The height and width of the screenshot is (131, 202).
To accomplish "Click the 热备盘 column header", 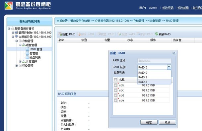I will point(183,40).
